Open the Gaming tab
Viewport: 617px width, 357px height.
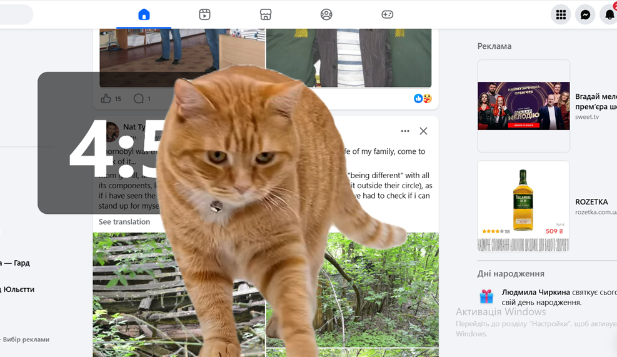(387, 14)
